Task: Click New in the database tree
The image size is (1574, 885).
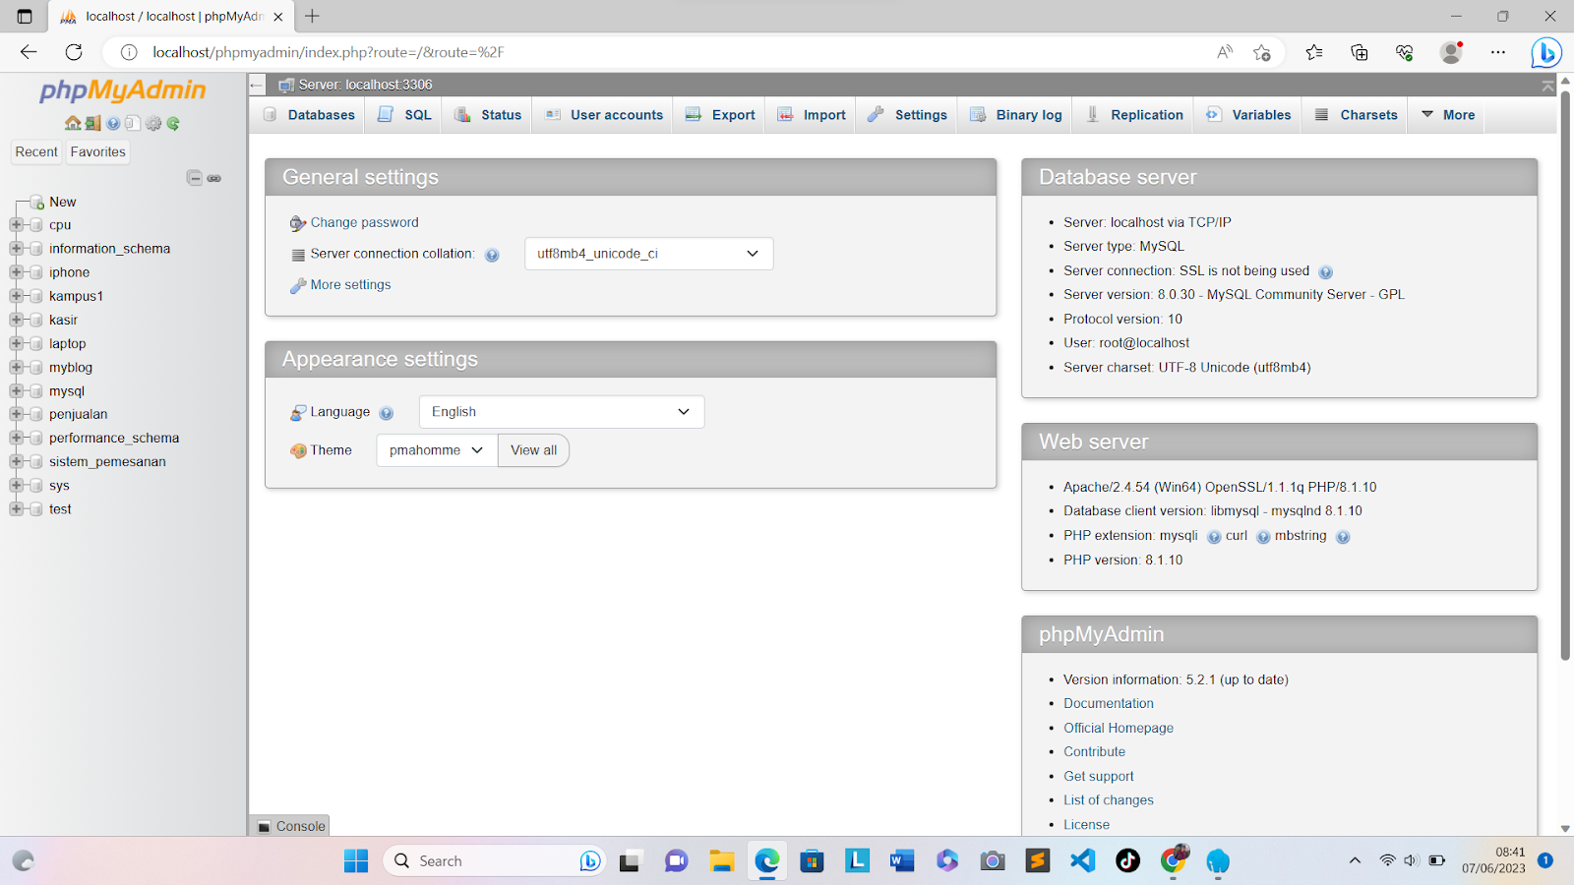Action: [x=63, y=202]
